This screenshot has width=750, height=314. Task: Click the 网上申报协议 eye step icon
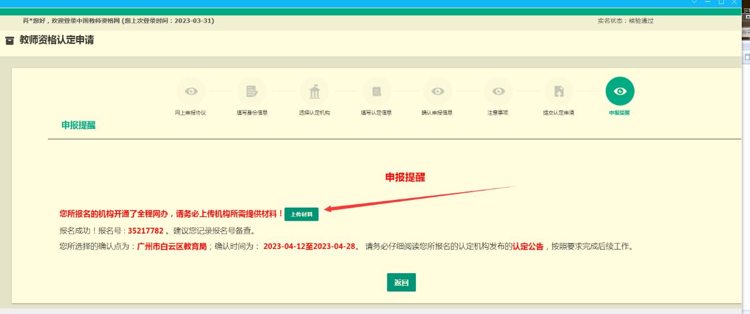tap(190, 92)
